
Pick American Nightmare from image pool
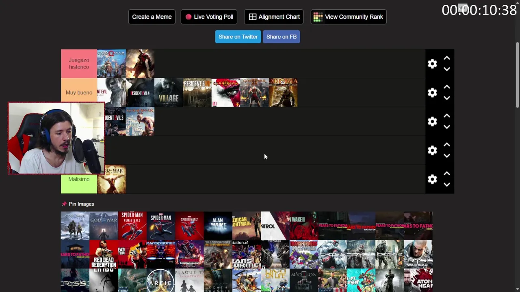[x=247, y=225]
